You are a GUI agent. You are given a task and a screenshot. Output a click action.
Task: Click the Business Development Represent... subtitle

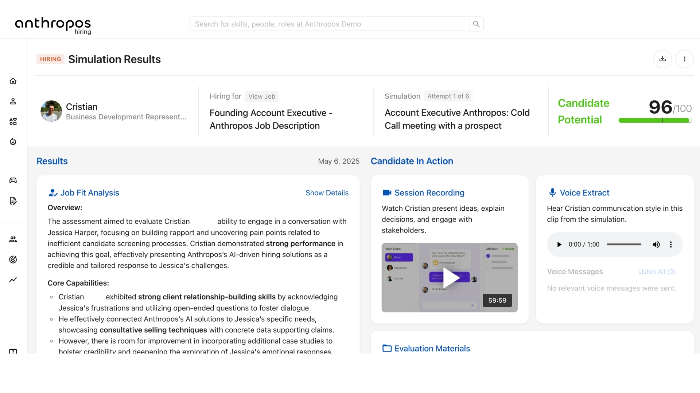tap(126, 117)
